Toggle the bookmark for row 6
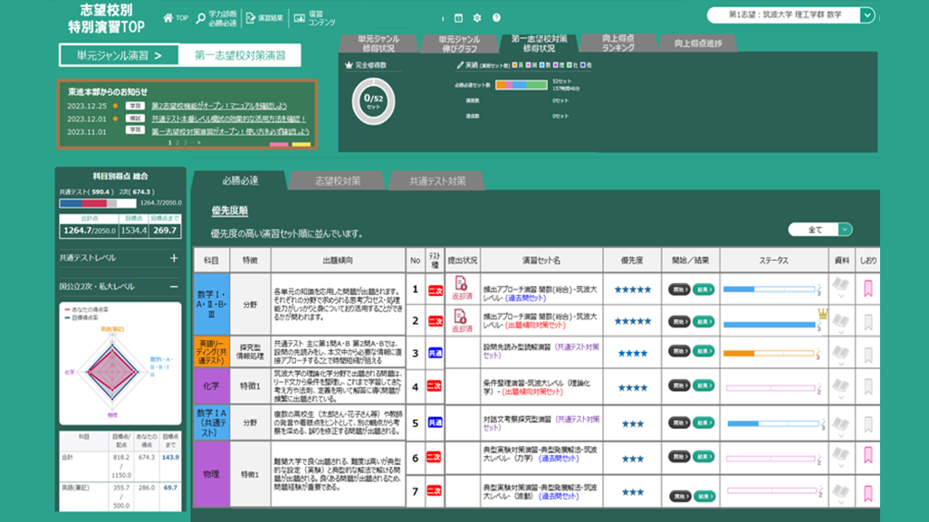929x522 pixels. tap(868, 455)
